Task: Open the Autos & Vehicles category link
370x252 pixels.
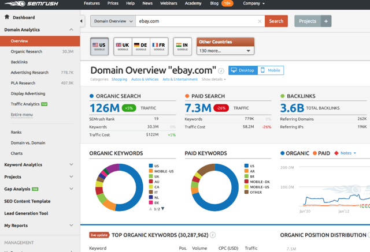Action: 145,80
